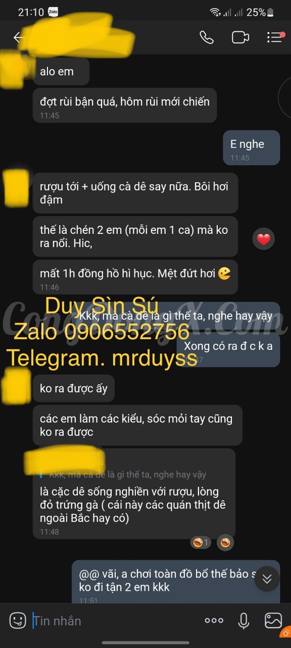
Task: Select the "ko ra được ấy" message
Action: tap(74, 389)
